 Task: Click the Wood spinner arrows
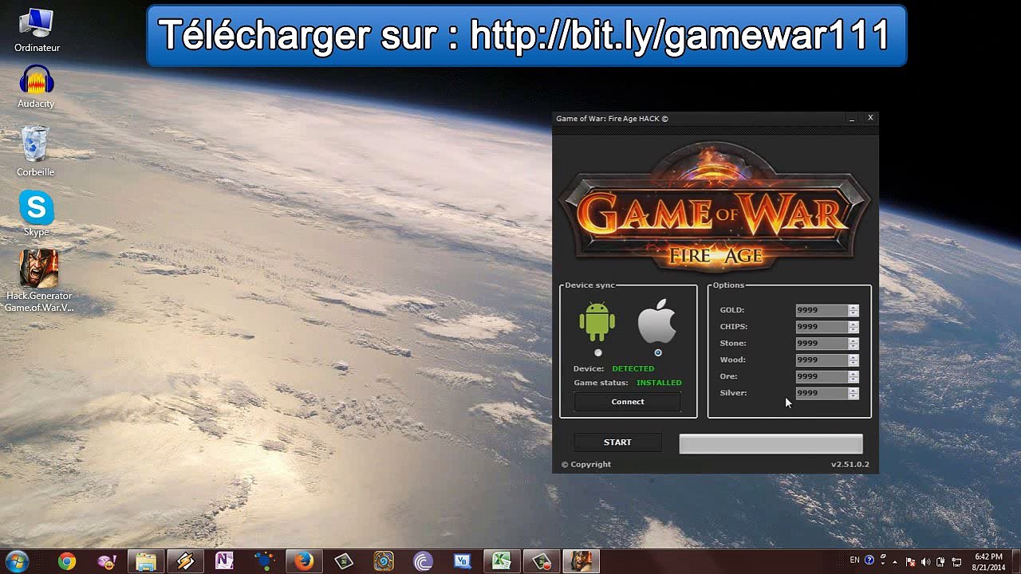click(x=853, y=360)
